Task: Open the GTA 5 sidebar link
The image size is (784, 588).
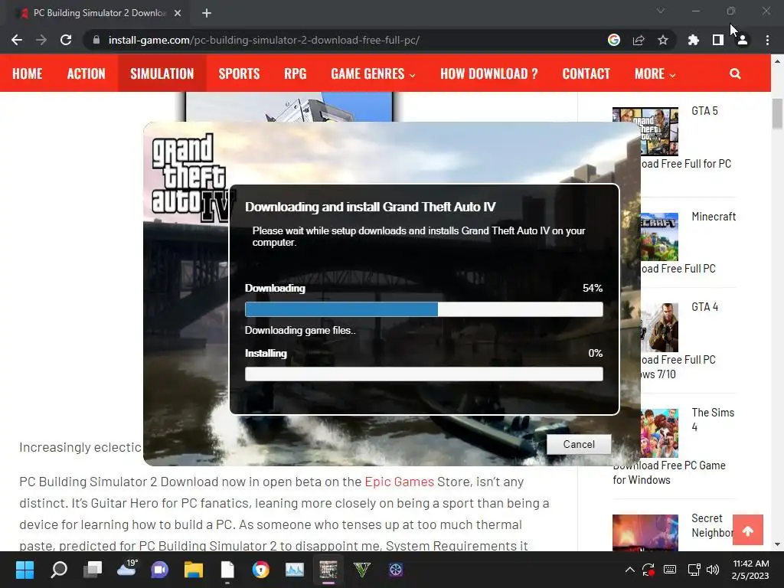Action: pos(704,110)
